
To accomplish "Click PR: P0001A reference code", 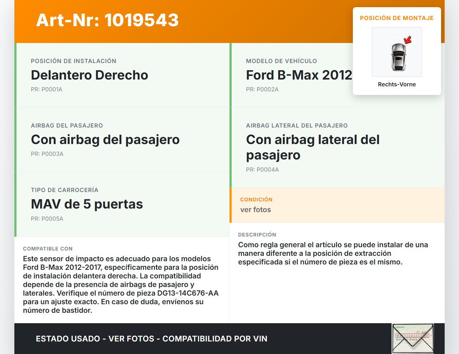I will click(x=47, y=89).
